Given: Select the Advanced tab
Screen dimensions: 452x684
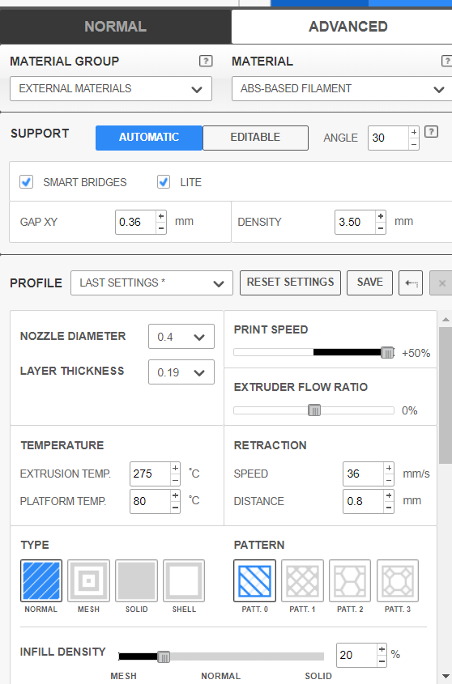Looking at the screenshot, I should coord(348,27).
